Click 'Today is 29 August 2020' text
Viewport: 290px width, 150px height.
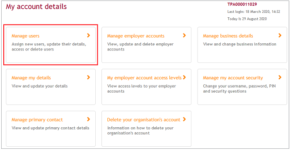pyautogui.click(x=247, y=19)
